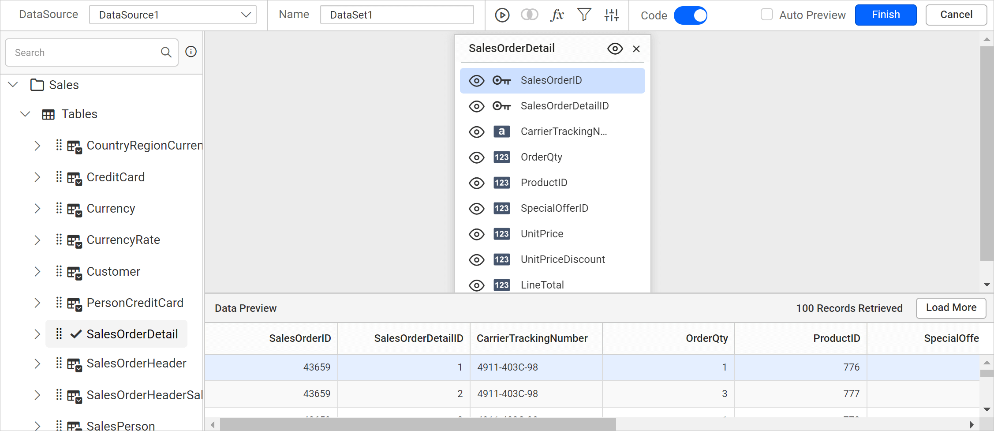
Task: Close the SalesOrderDetail table panel
Action: 636,49
